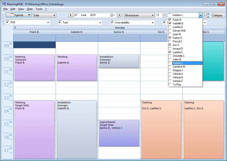Image resolution: width=227 pixels, height=161 pixels.
Task: Toggle the Unavailability filter checkbox
Action: (x=112, y=22)
